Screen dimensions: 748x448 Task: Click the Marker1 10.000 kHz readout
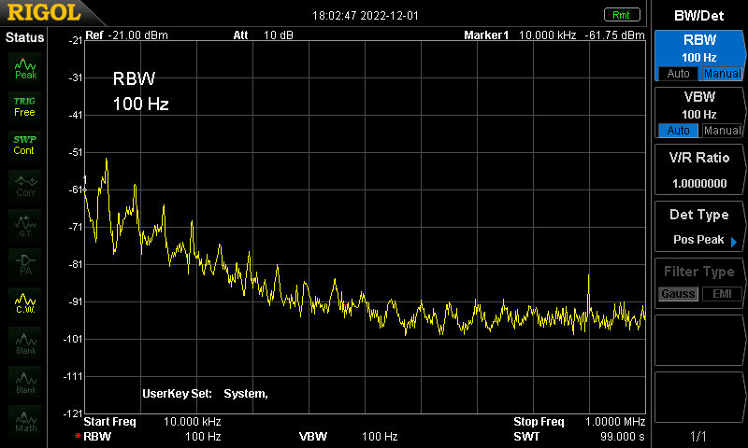pos(520,35)
